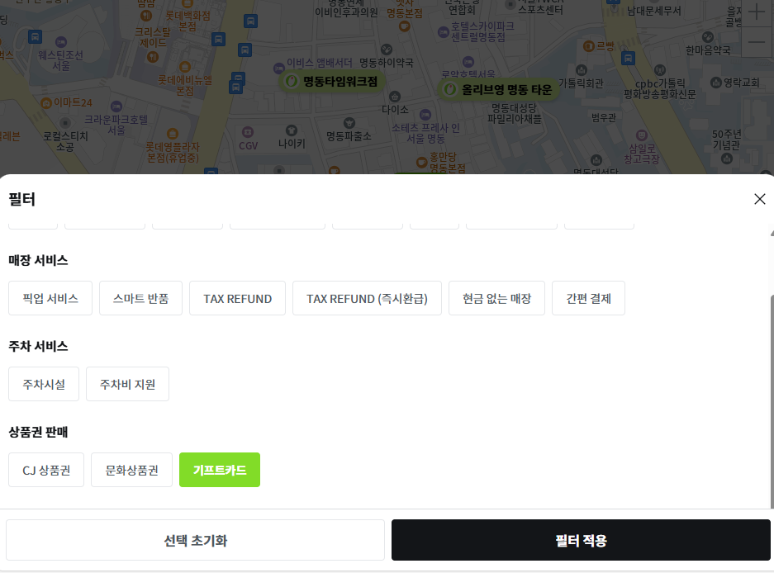Reset selections with 선택 초기화

[x=194, y=540]
